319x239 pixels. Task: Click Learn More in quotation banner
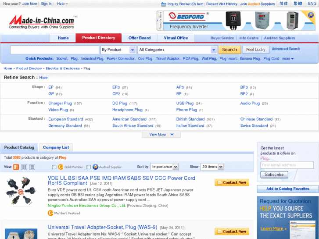tap(273, 228)
